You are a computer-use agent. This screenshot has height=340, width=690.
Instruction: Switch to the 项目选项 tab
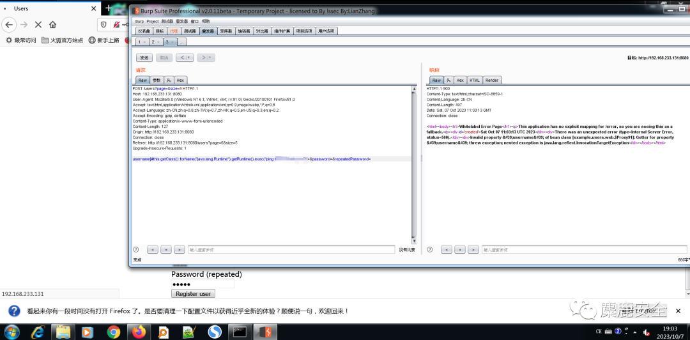click(x=304, y=31)
